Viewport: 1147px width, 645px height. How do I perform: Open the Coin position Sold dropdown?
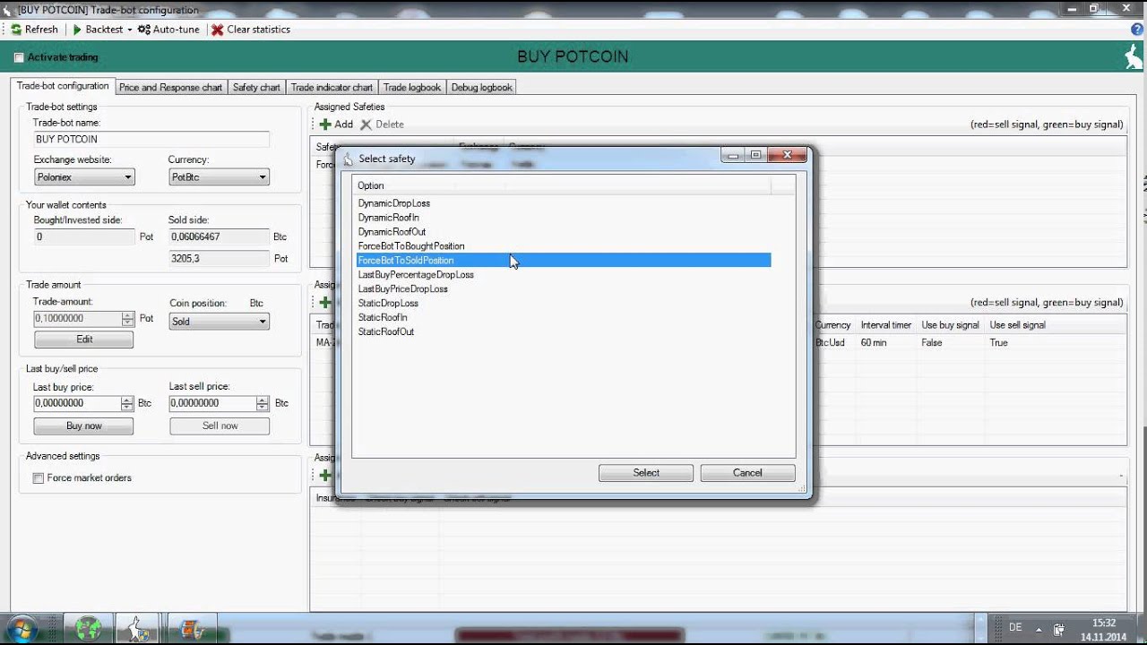click(219, 321)
